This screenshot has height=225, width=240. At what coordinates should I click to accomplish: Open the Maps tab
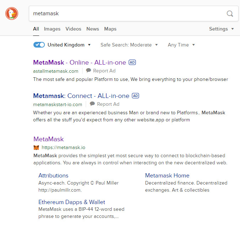pos(110,29)
